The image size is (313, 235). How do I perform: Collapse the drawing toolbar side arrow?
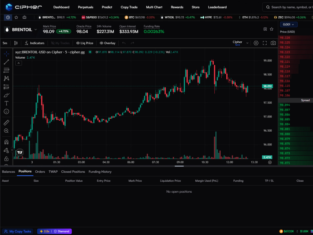click(x=12, y=150)
